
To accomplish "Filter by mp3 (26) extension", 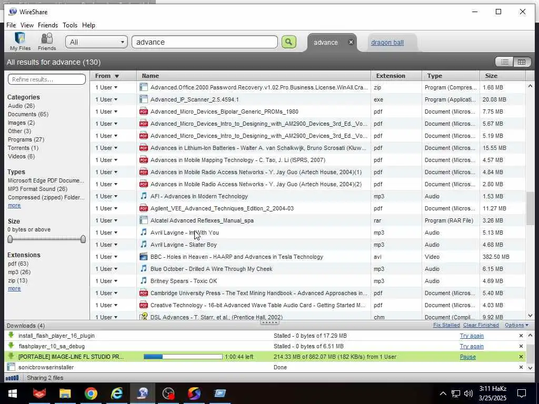I will click(19, 272).
